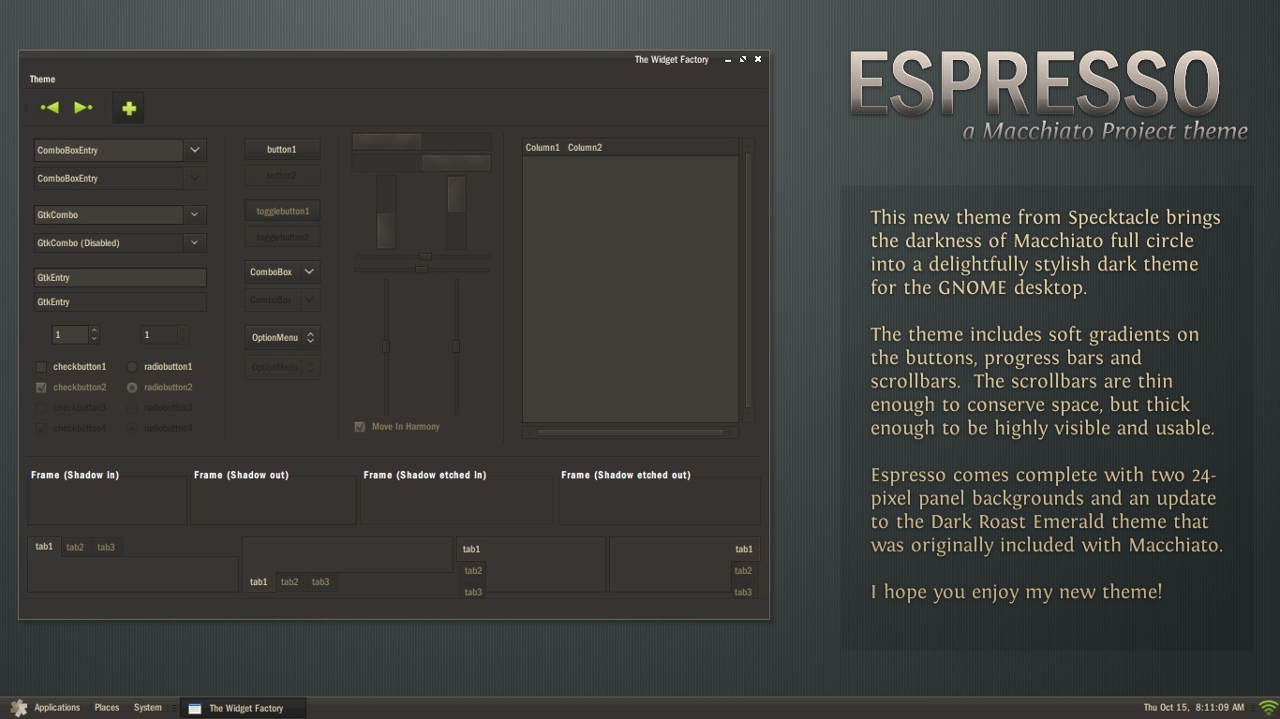Screen dimensions: 1280x719
Task: Click the left vertical slider handle
Action: [x=385, y=346]
